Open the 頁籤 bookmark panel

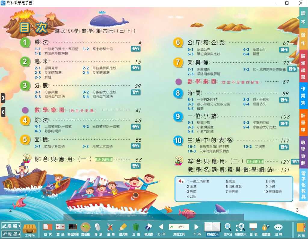pos(301,230)
